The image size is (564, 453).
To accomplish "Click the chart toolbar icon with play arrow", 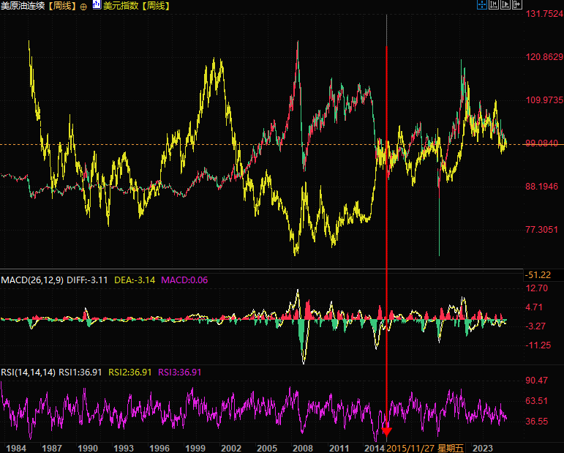I will [x=505, y=6].
